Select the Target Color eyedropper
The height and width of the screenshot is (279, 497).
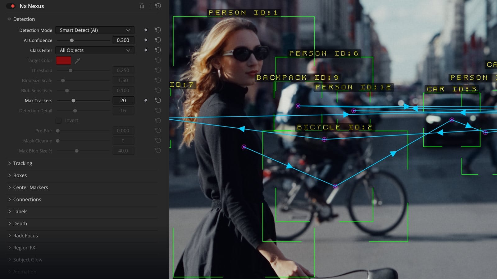[x=77, y=61]
